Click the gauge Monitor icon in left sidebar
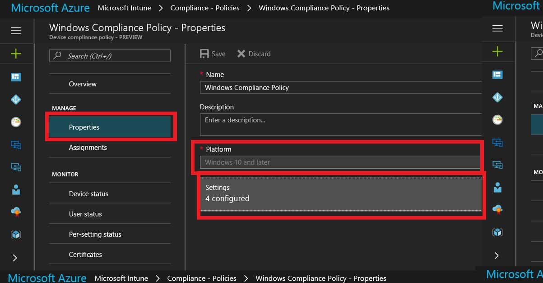 [16, 122]
